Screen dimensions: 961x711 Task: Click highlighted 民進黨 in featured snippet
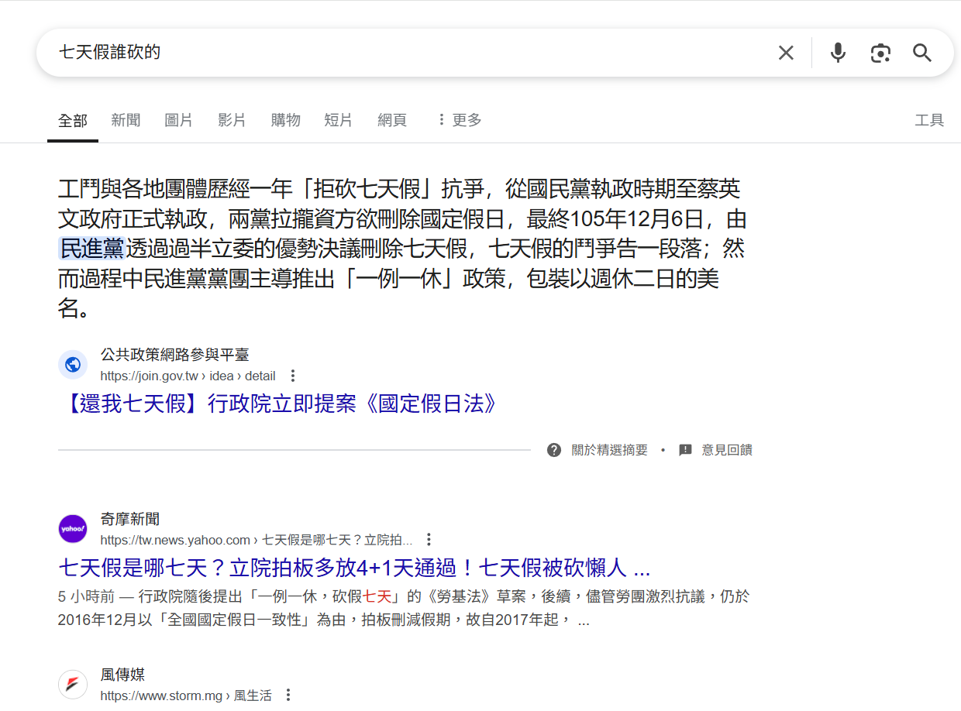point(91,249)
